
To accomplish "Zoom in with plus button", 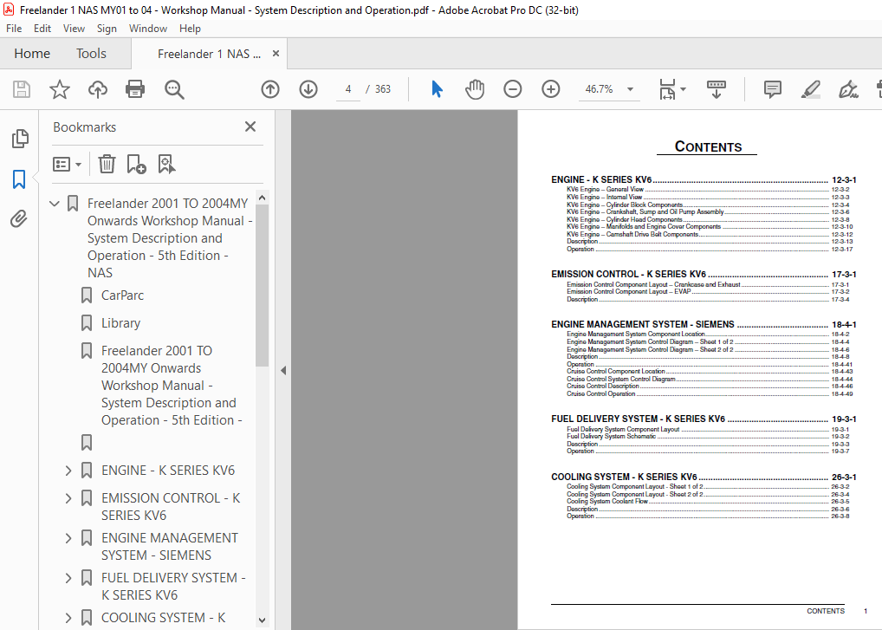I will pos(551,89).
